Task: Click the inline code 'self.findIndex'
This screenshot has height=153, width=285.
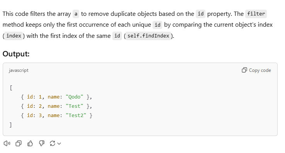Action: [x=148, y=36]
